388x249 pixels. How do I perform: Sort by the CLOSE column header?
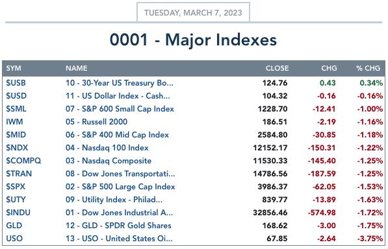tap(277, 68)
